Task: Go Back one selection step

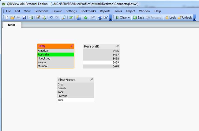Action: click(x=138, y=17)
